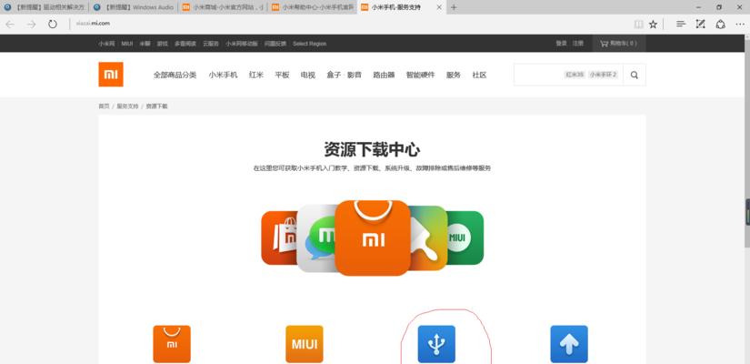
Task: Open 小米手机 navigation menu
Action: 223,75
